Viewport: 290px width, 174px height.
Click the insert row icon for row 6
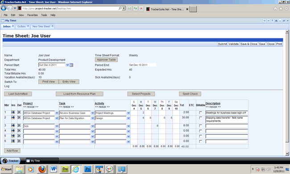coord(13,141)
